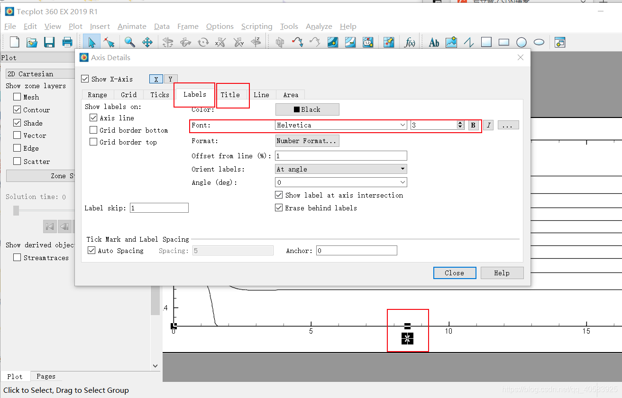
Task: Click the Z-axis rotate tool icon
Action: coord(256,42)
